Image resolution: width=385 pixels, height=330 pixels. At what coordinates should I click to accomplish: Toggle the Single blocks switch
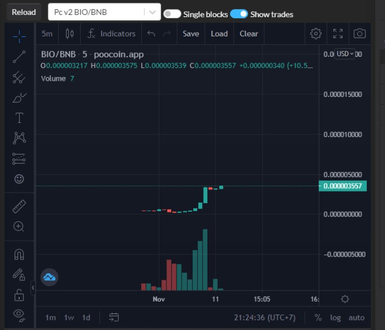(x=172, y=14)
